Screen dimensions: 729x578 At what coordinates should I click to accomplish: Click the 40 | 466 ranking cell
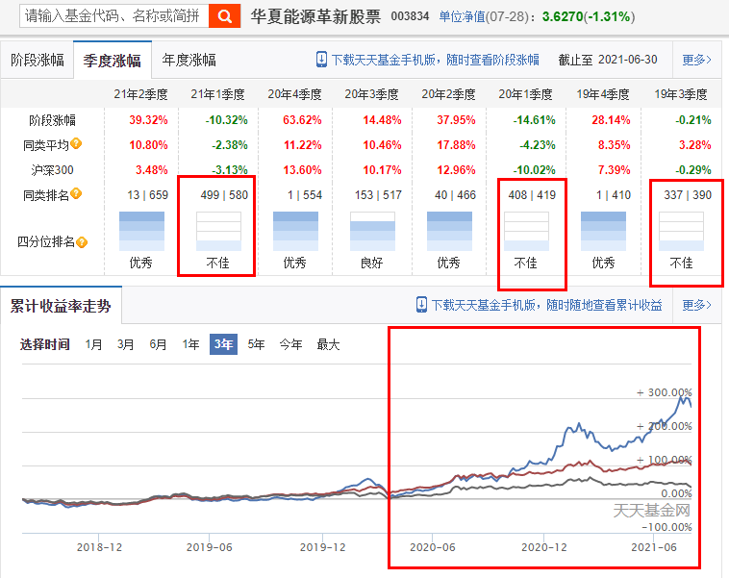click(x=455, y=195)
